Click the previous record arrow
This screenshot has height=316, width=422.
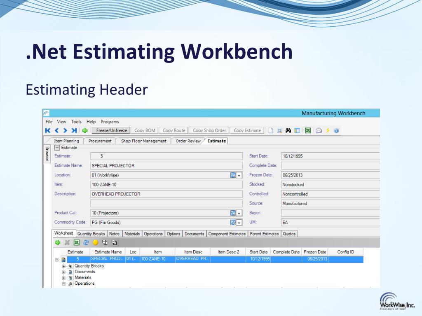click(56, 130)
